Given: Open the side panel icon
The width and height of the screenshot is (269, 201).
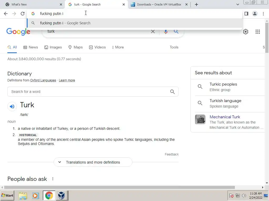Looking at the screenshot, I should coord(246,14).
